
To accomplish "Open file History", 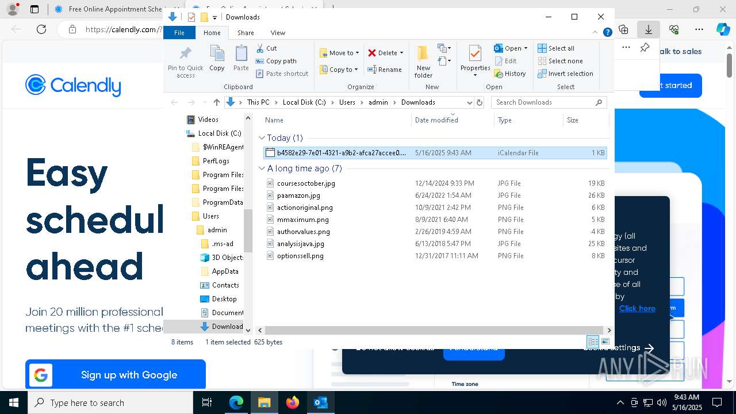I will 510,74.
